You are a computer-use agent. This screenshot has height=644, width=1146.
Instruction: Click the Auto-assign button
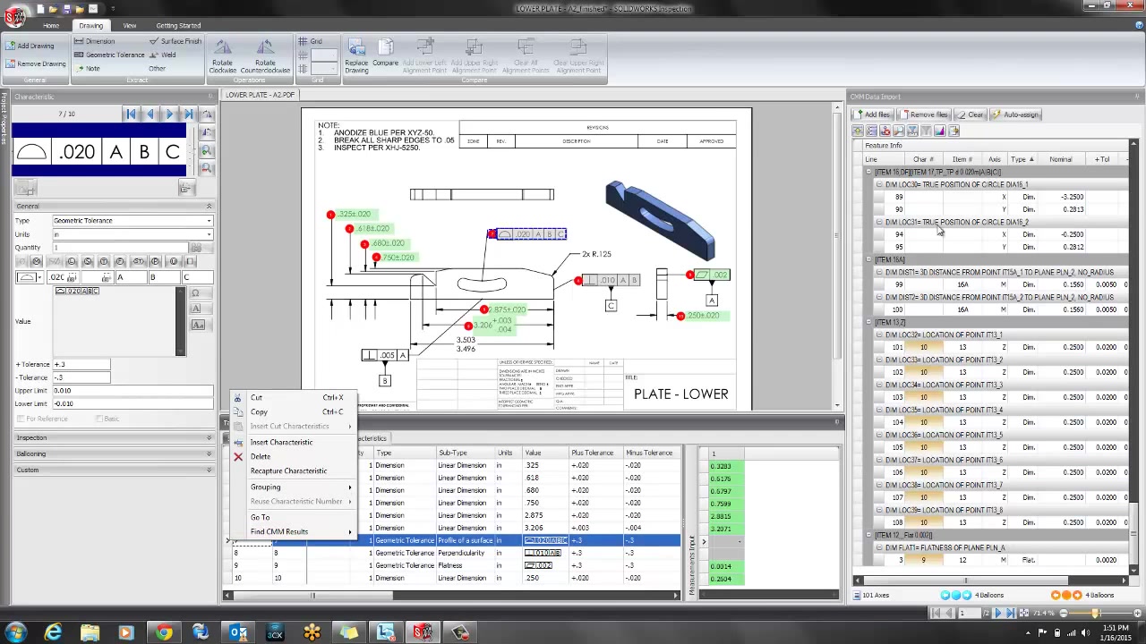point(1018,114)
